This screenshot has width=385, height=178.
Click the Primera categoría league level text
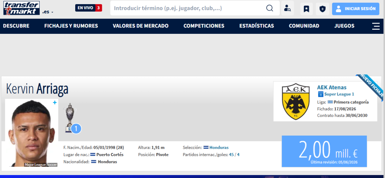click(x=351, y=102)
